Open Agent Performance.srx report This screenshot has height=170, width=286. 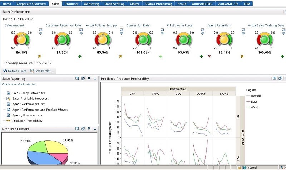(29, 104)
